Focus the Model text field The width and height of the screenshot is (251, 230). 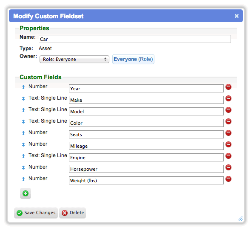(146, 112)
